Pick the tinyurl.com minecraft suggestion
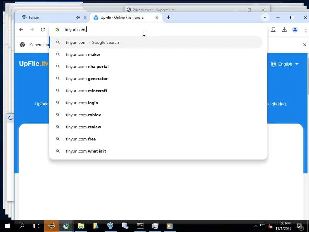Screen dimensions: 309x232 pos(156,91)
